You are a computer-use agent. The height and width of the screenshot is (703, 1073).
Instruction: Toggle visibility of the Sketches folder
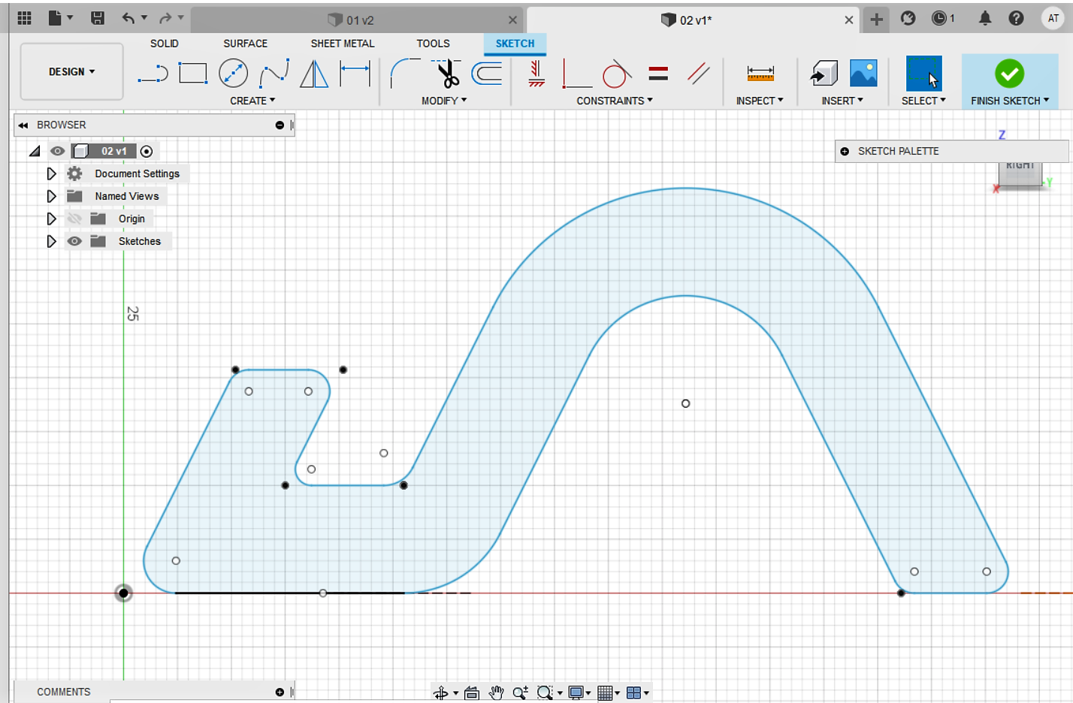tap(74, 241)
